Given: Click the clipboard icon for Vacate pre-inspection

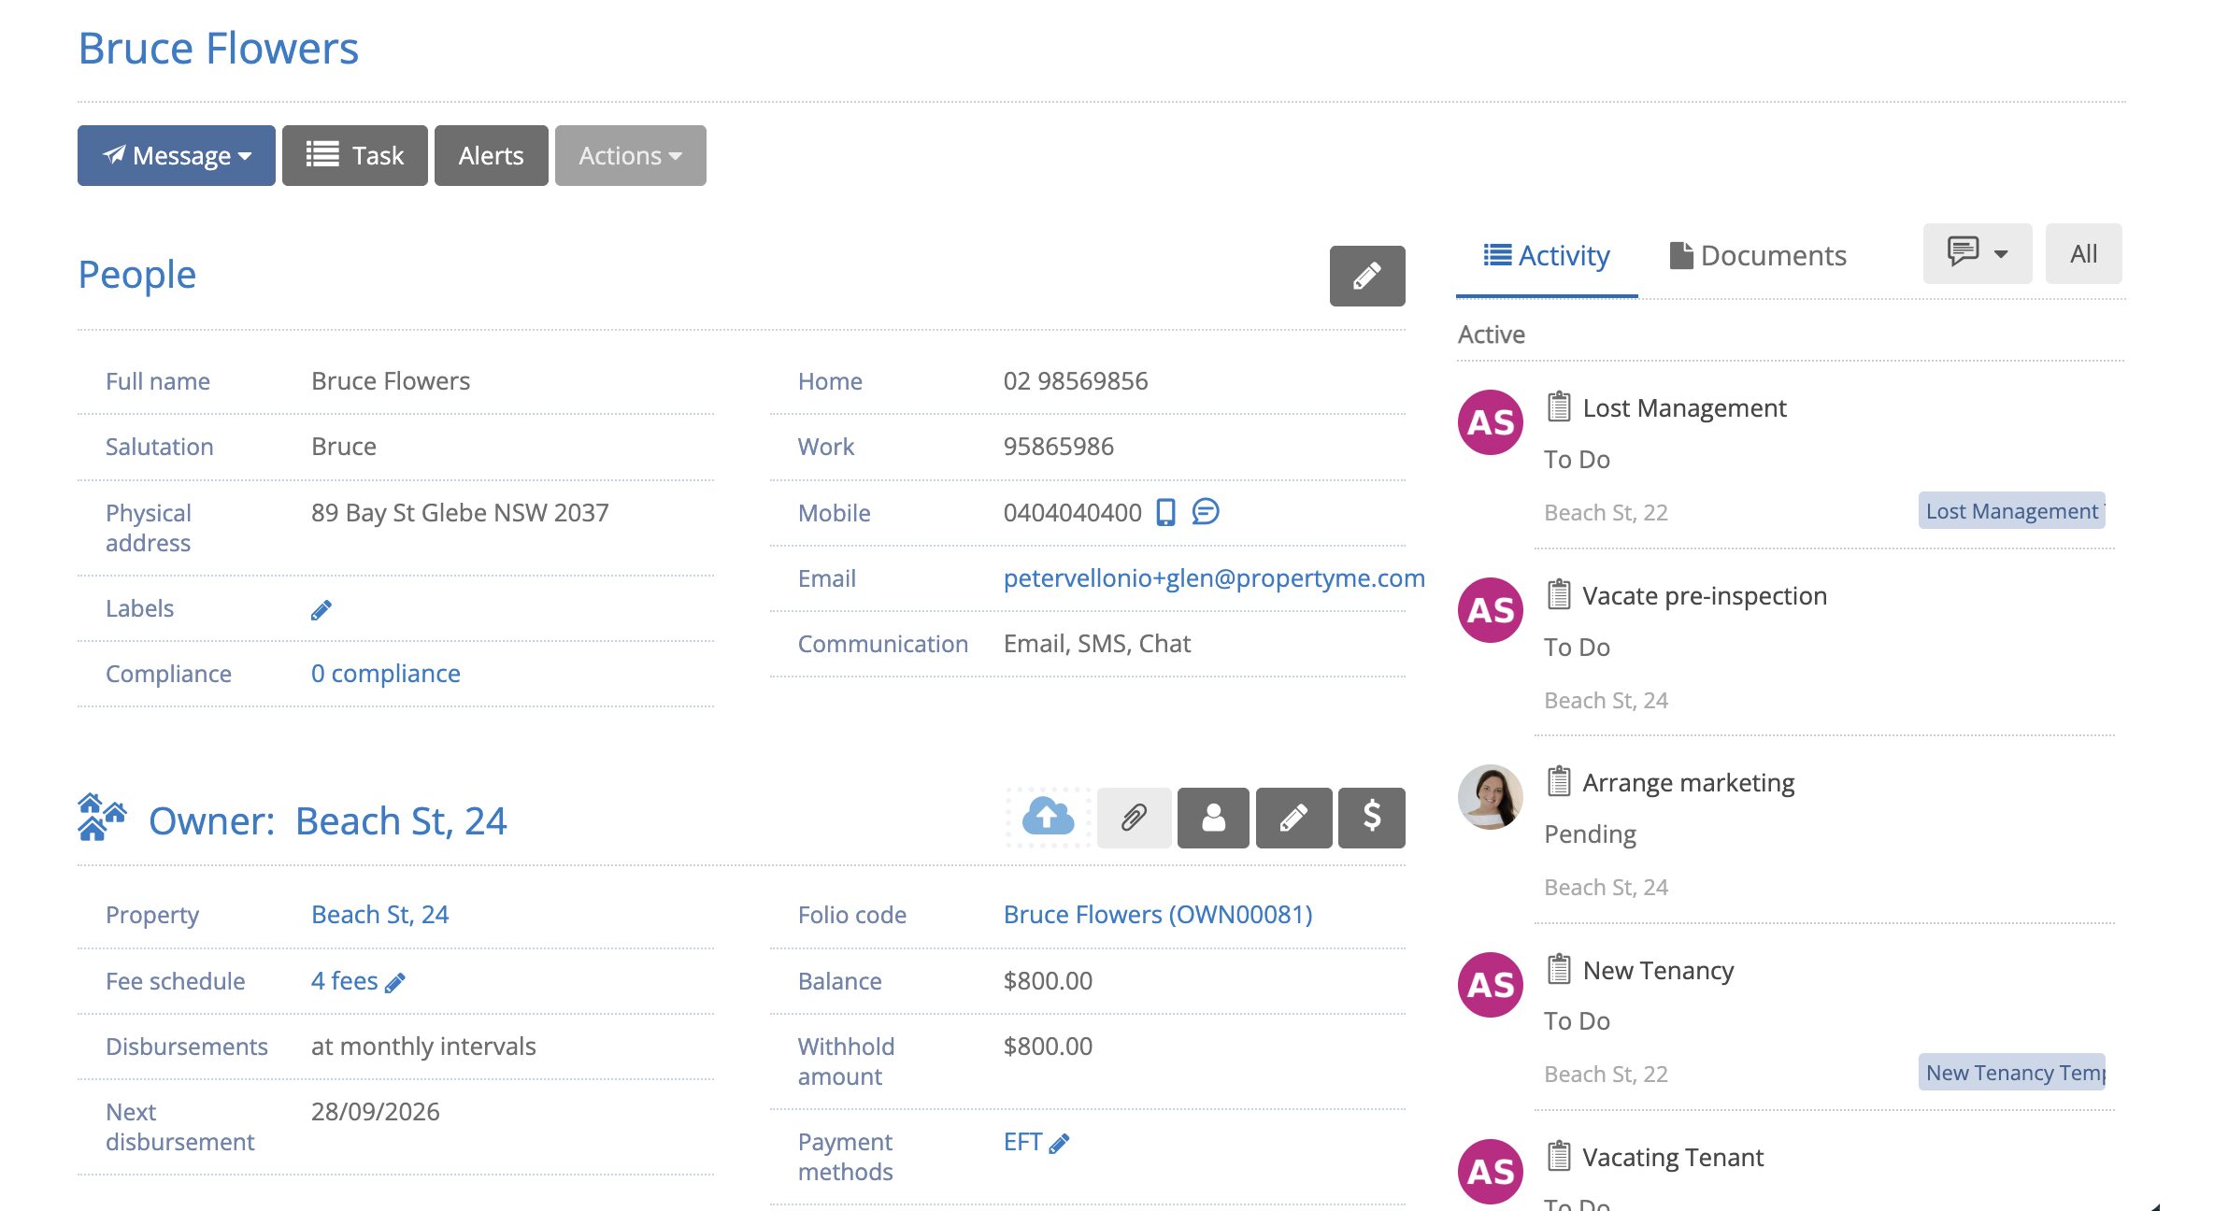Looking at the screenshot, I should coord(1558,594).
